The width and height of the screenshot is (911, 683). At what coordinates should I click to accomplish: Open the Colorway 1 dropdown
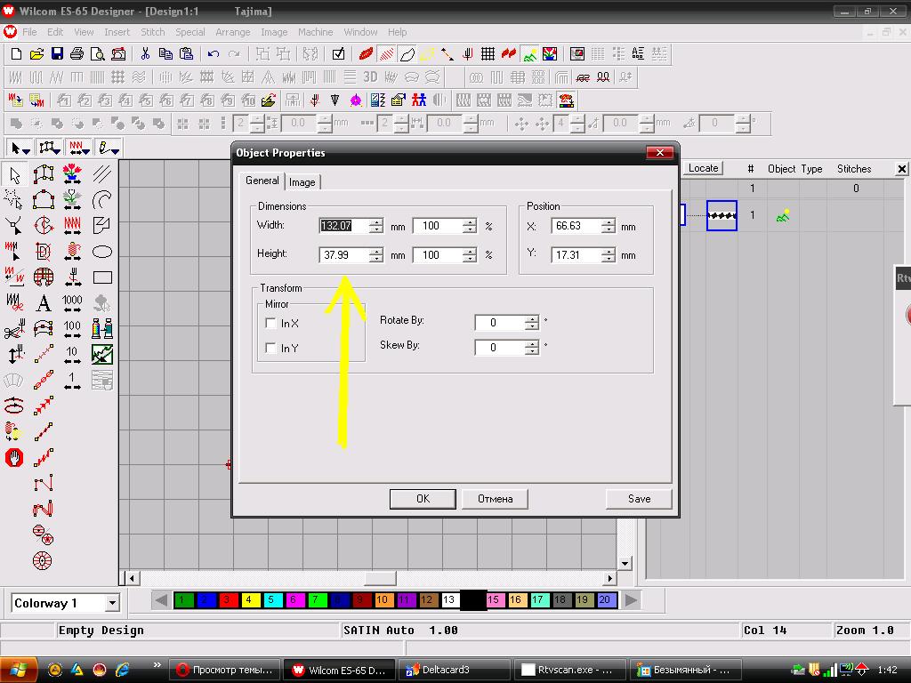point(112,603)
